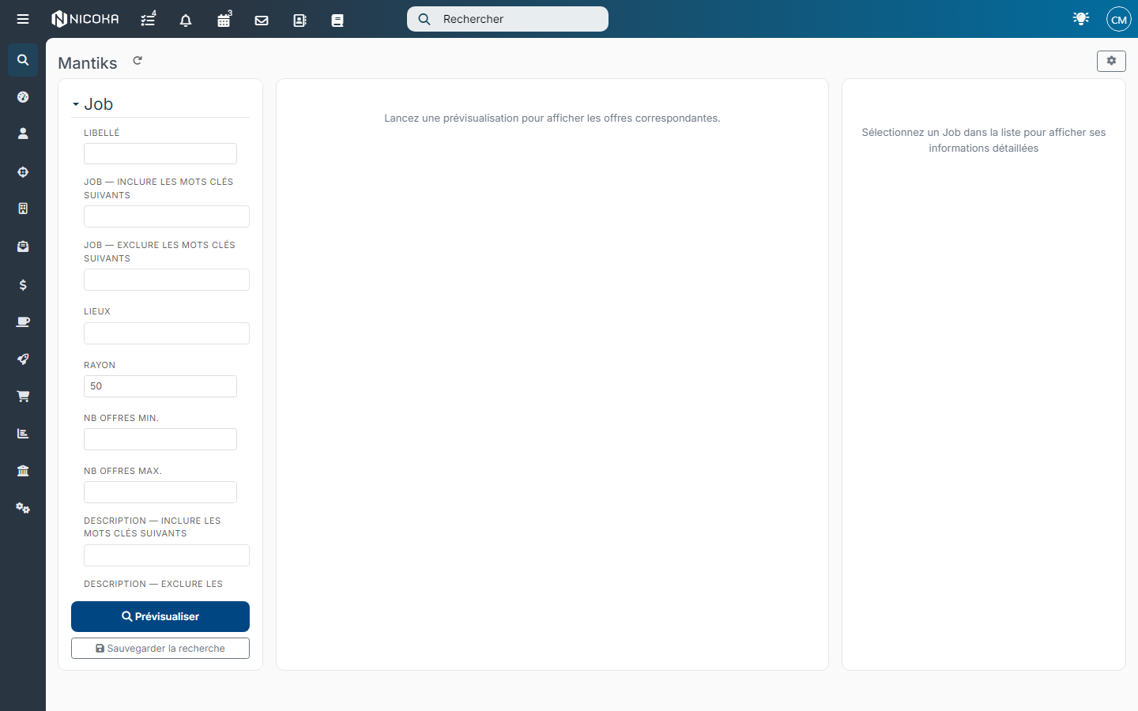Open the book documentation icon
The image size is (1138, 711).
(337, 21)
